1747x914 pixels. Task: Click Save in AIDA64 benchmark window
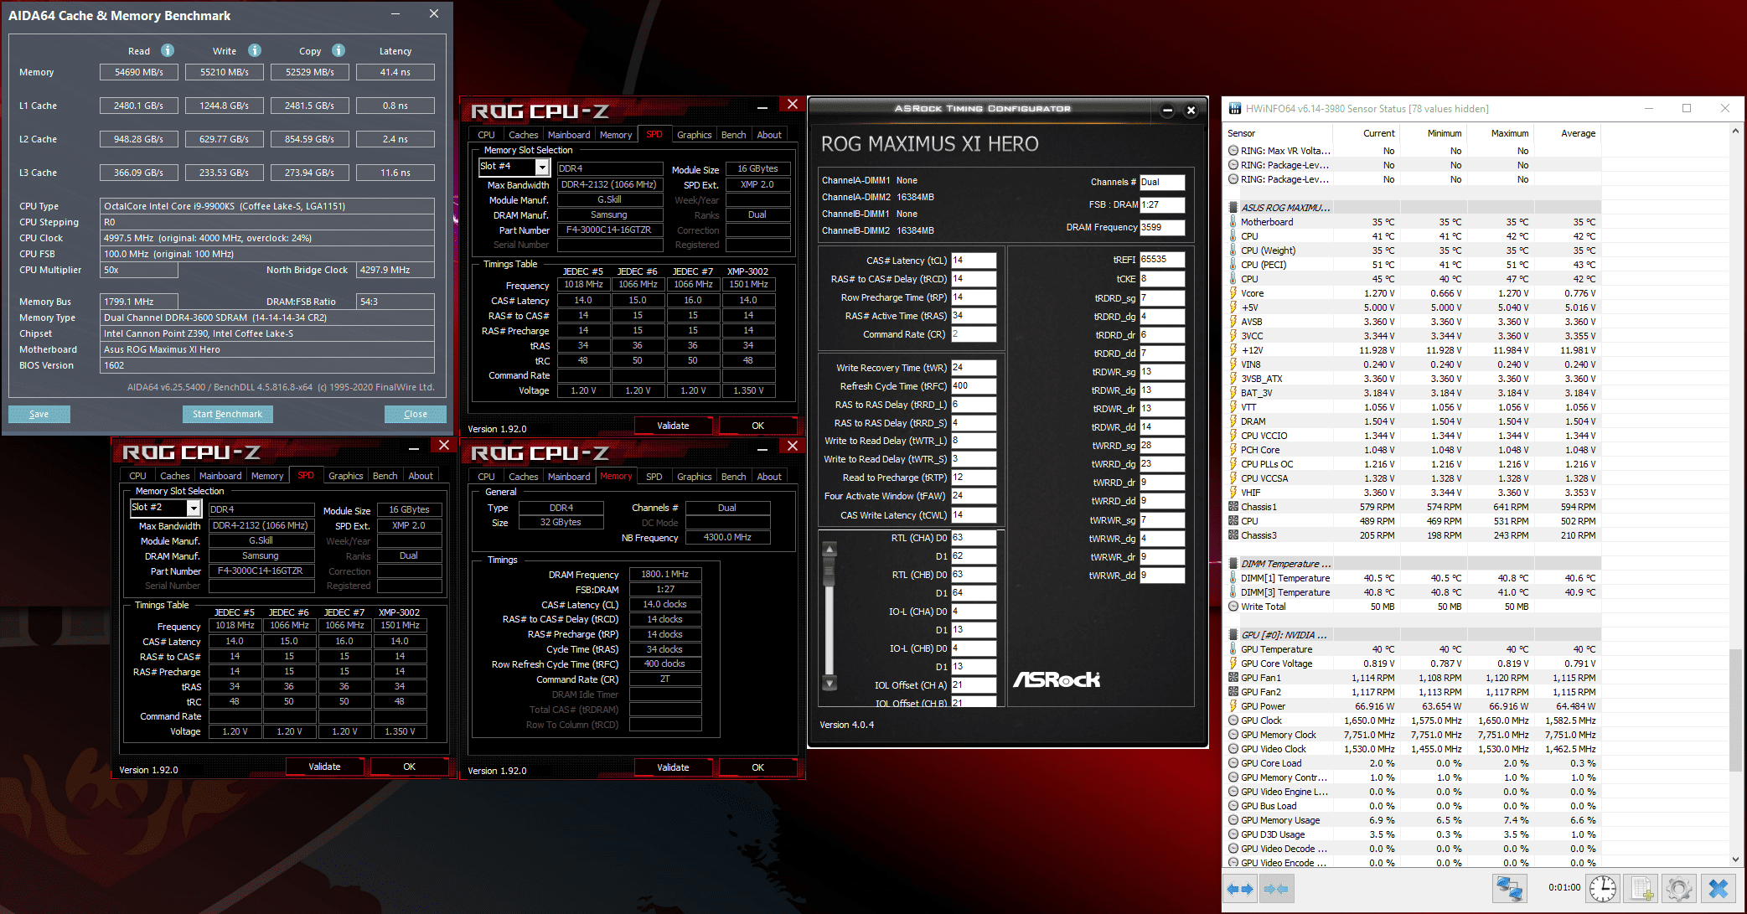[x=39, y=414]
